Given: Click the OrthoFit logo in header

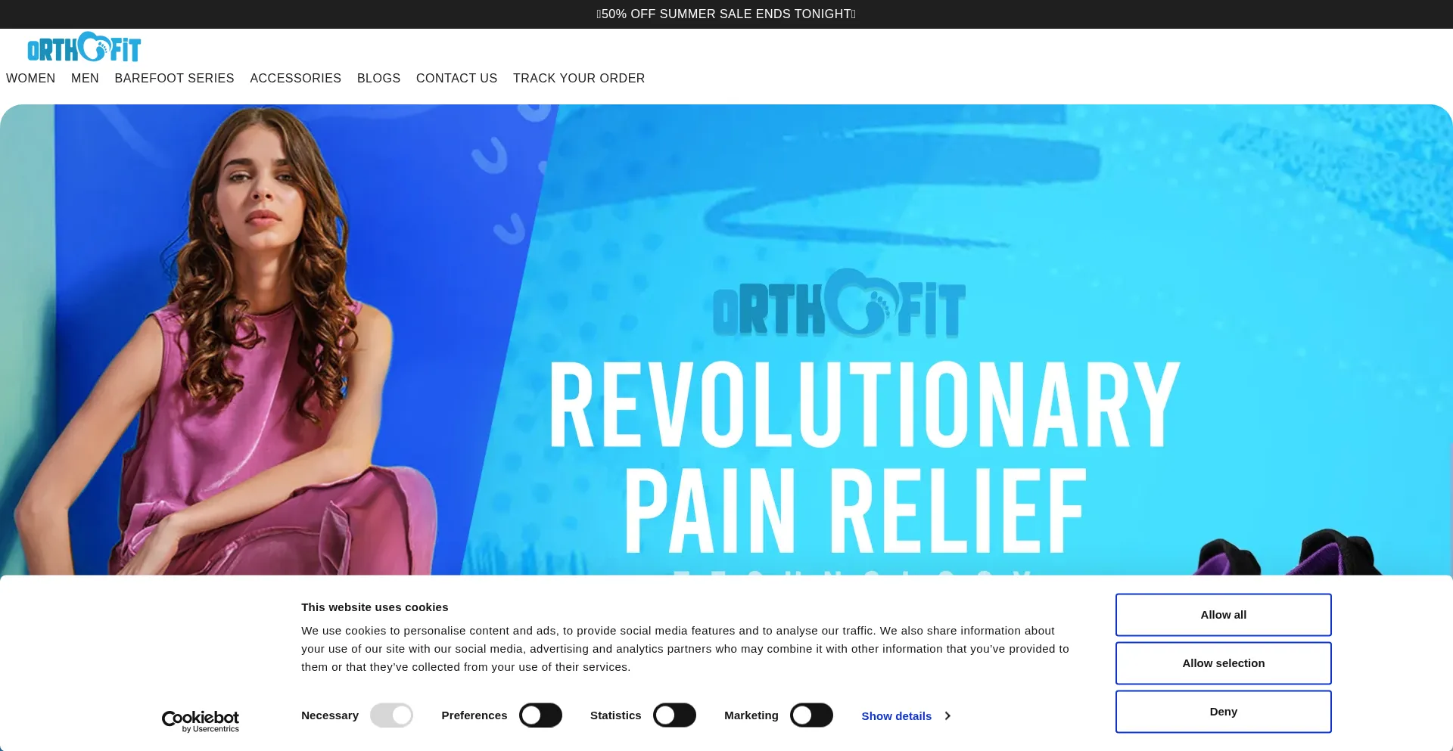Looking at the screenshot, I should (84, 47).
